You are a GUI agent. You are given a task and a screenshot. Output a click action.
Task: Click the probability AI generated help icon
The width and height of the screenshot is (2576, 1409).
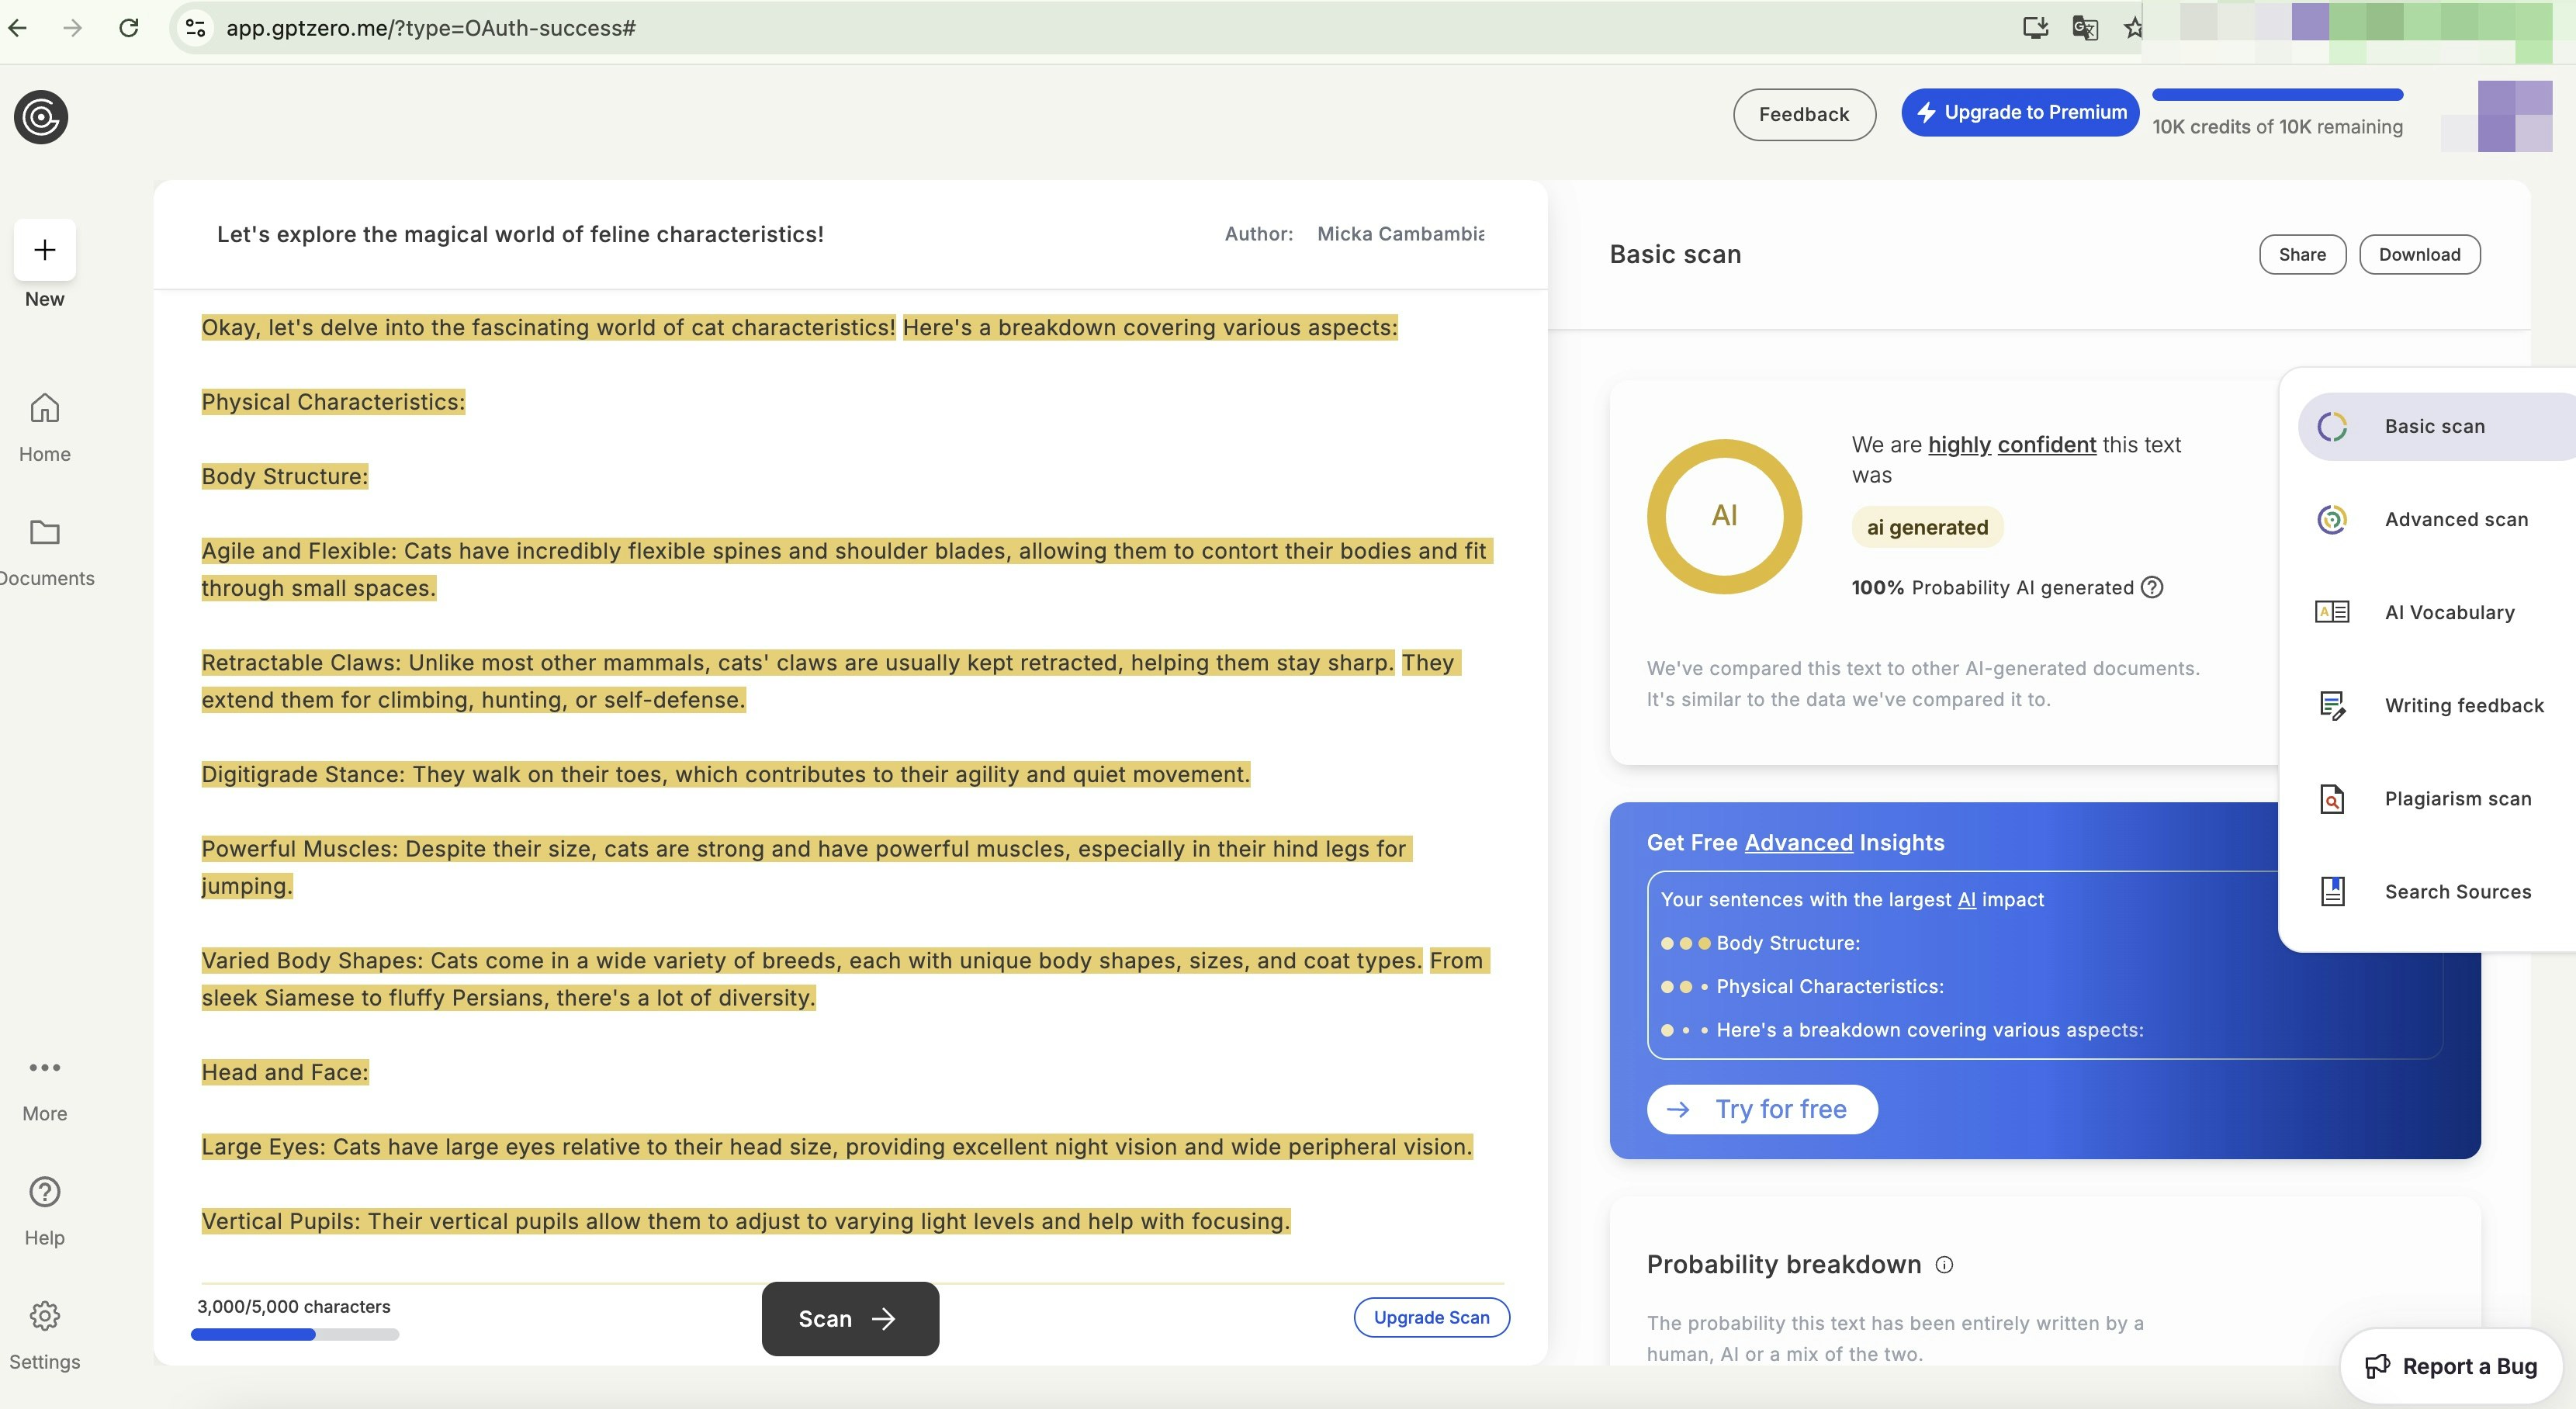[2152, 587]
